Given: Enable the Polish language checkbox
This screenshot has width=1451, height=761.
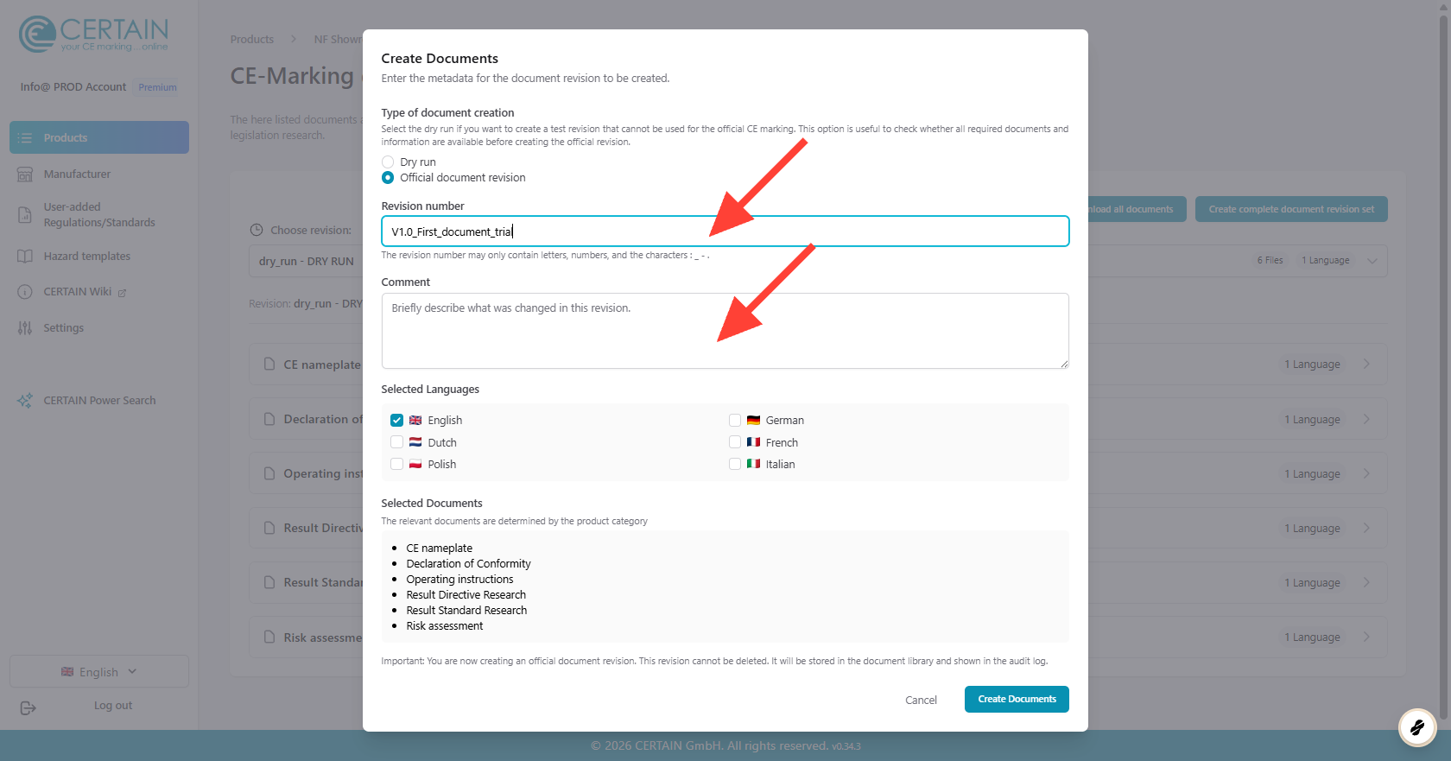Looking at the screenshot, I should 396,464.
